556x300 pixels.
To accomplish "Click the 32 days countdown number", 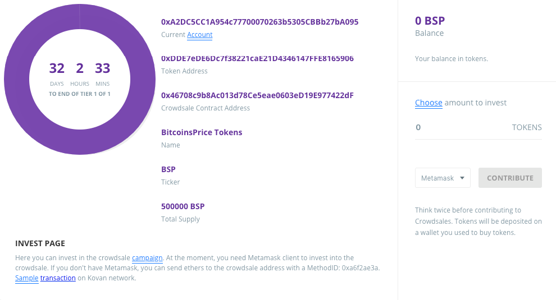I will point(57,68).
